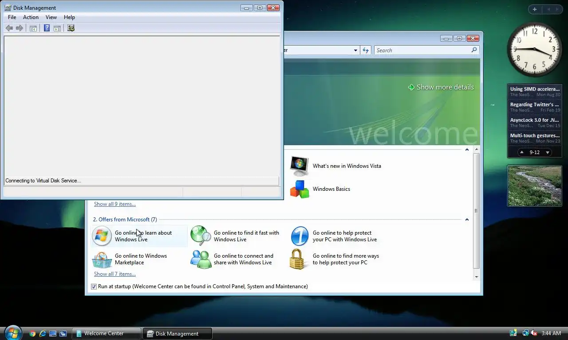
Task: Click What's new in Windows Vista text
Action: coord(347,166)
